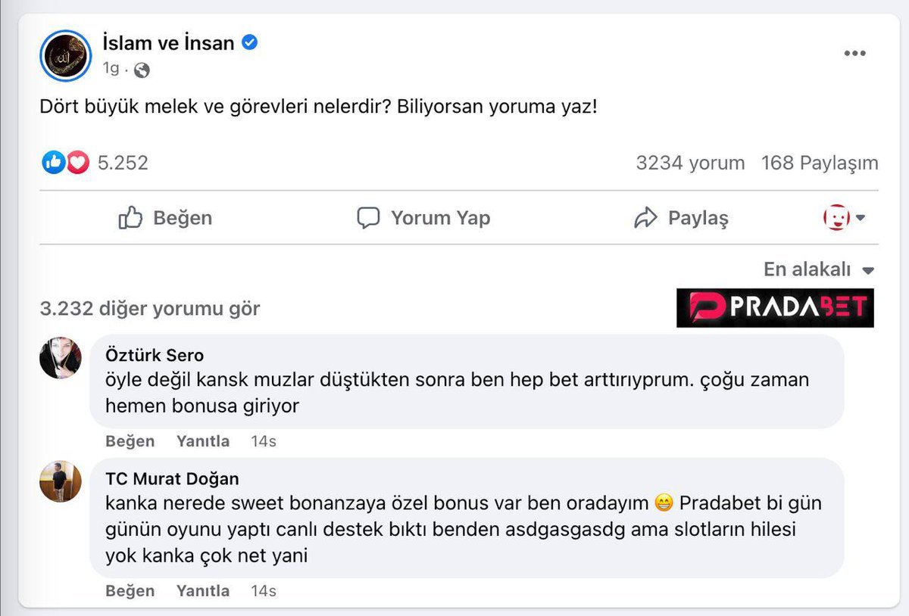Click the Pradabet logo banner
This screenshot has width=909, height=616.
point(775,308)
